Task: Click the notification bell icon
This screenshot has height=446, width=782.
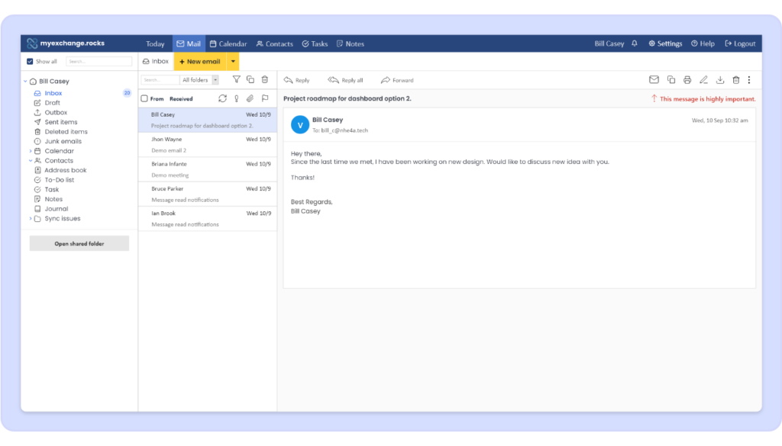Action: click(x=634, y=43)
